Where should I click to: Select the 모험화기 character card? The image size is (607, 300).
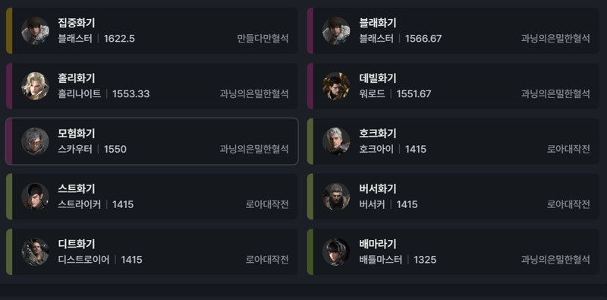[x=152, y=141]
